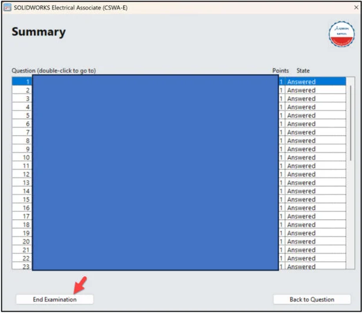Click the Points column header
This screenshot has width=362, height=313.
coord(280,71)
